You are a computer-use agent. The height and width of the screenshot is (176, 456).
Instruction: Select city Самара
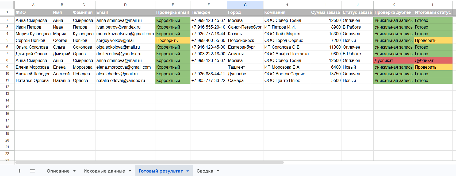245,80
